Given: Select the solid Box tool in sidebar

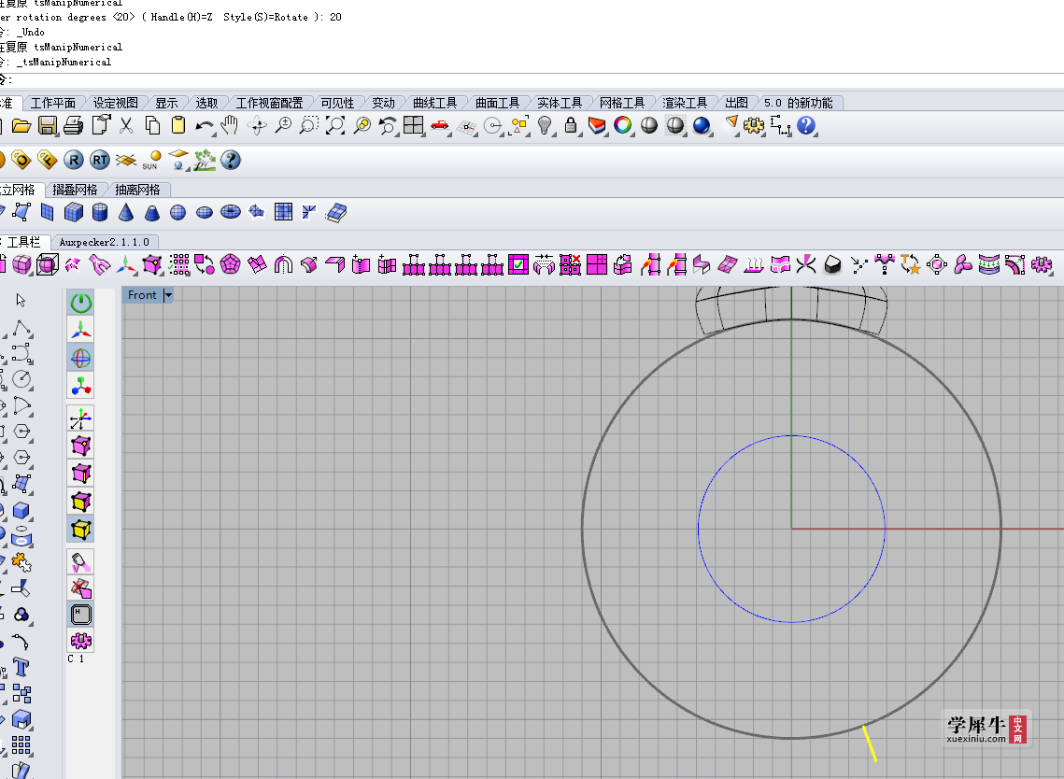Looking at the screenshot, I should pos(21,510).
